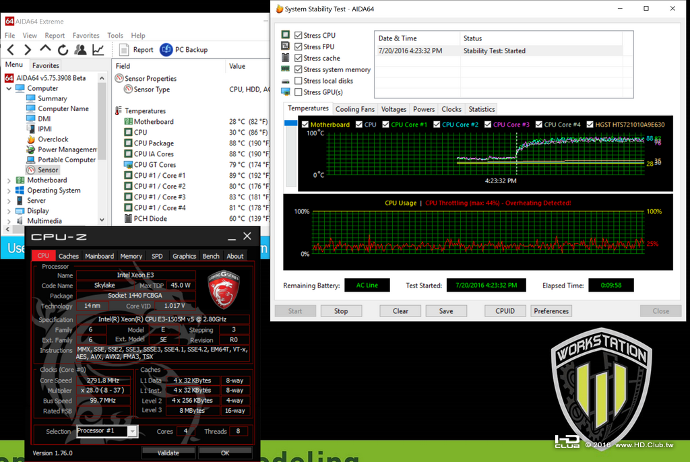Switch to the Voltages tab
690x462 pixels.
coord(394,109)
